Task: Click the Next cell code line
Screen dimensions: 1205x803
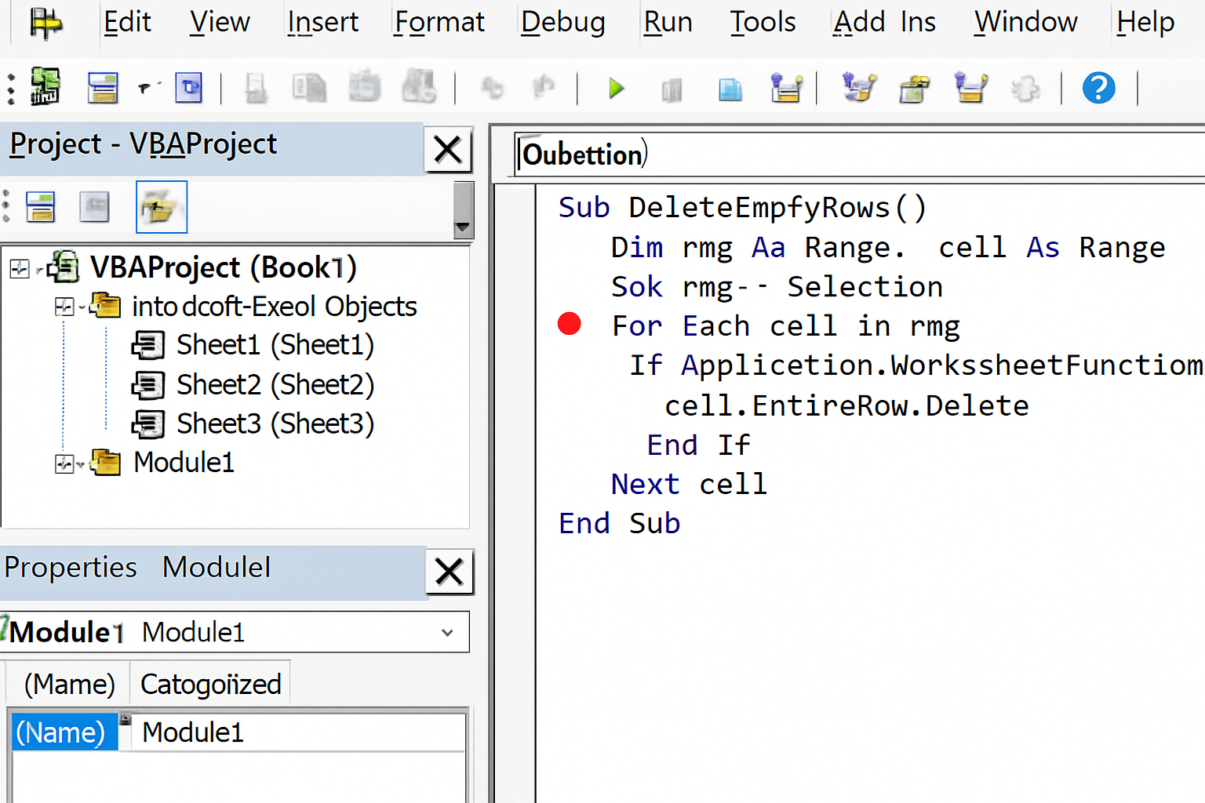Action: (689, 484)
